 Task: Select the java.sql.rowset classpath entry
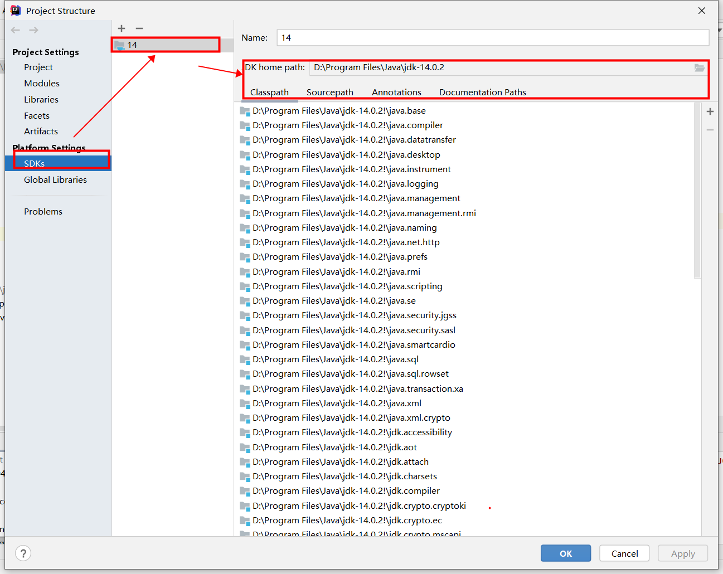click(x=344, y=373)
